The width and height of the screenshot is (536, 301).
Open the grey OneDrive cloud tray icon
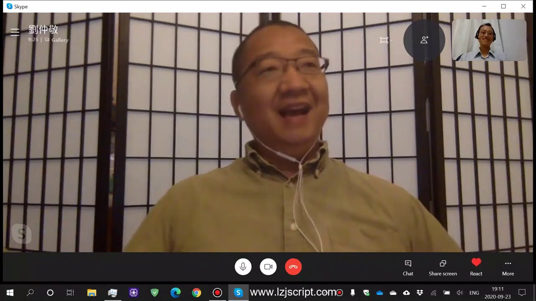(393, 293)
